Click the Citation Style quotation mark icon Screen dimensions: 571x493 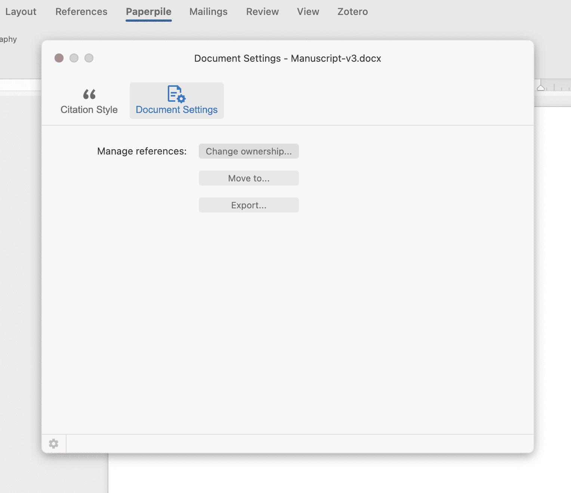[89, 94]
